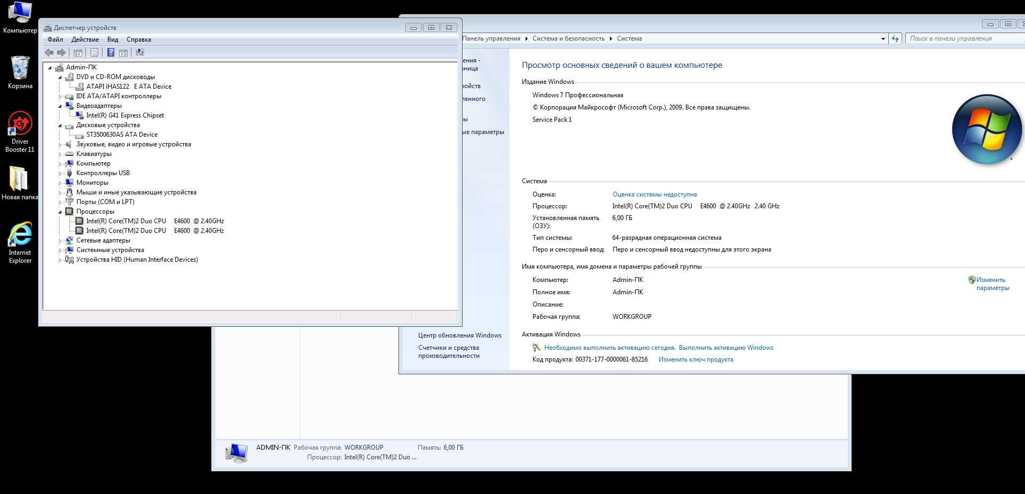This screenshot has height=494, width=1025.
Task: Click the Device Manager title bar icon
Action: [48, 28]
